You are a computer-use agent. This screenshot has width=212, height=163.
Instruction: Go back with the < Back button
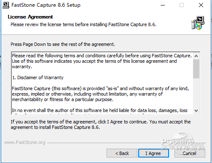click(122, 153)
